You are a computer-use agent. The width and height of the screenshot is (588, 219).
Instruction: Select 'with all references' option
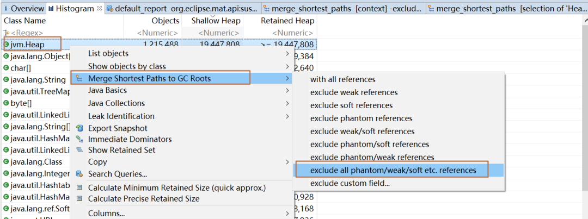click(x=342, y=79)
